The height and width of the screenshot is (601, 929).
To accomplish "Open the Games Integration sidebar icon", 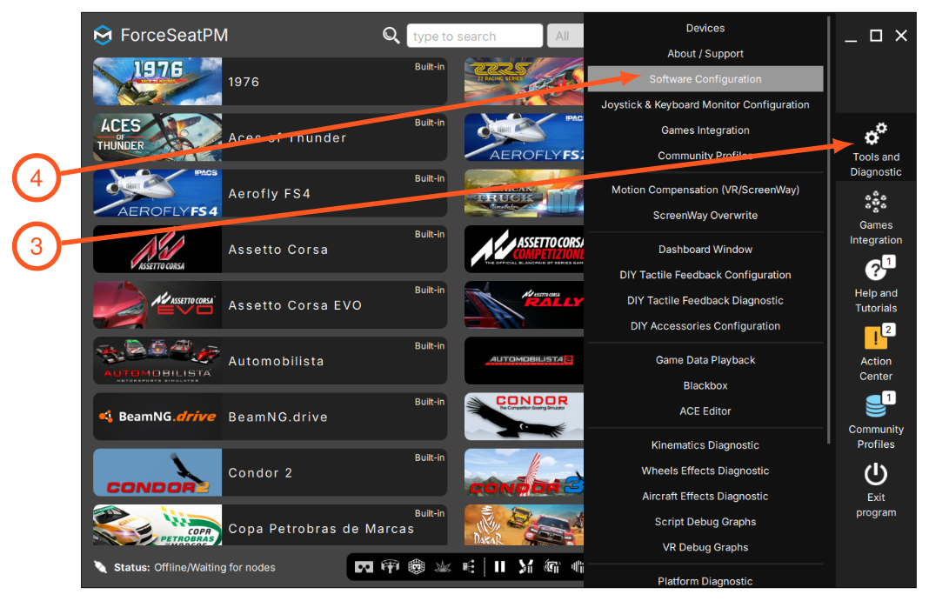I will click(x=875, y=203).
